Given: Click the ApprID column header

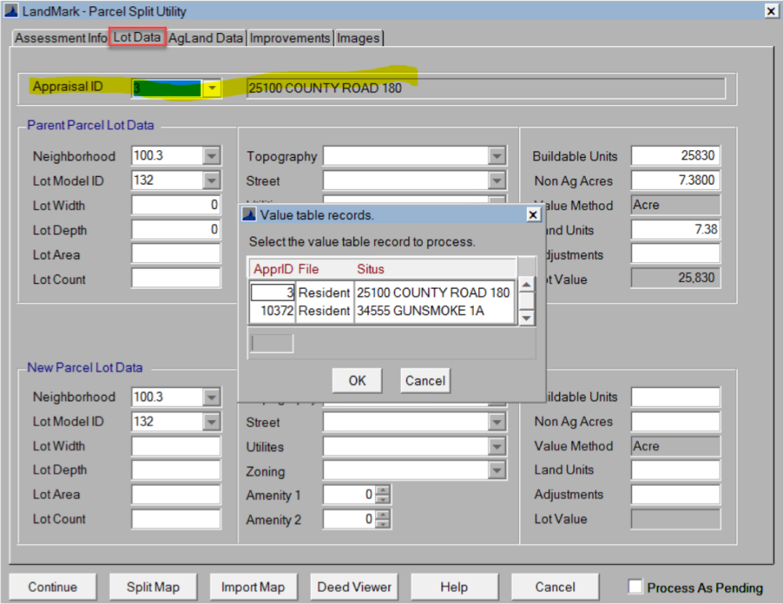Looking at the screenshot, I should (x=273, y=269).
